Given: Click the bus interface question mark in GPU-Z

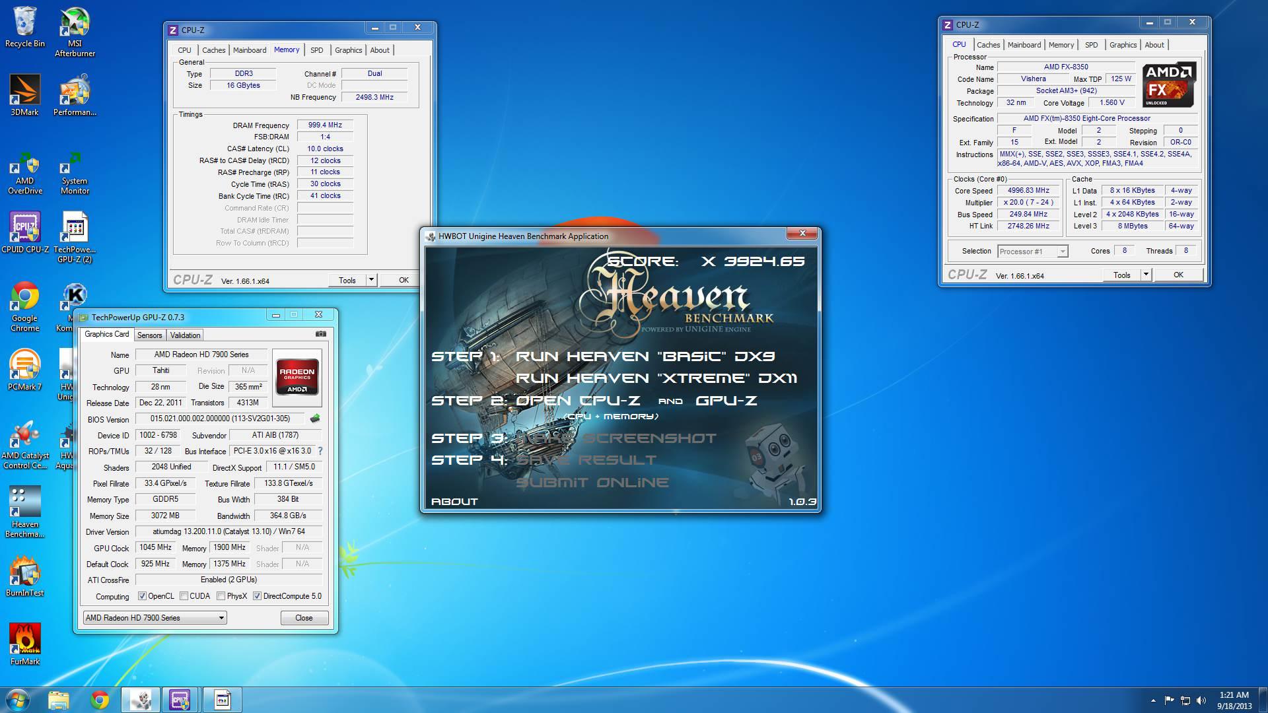Looking at the screenshot, I should 320,451.
